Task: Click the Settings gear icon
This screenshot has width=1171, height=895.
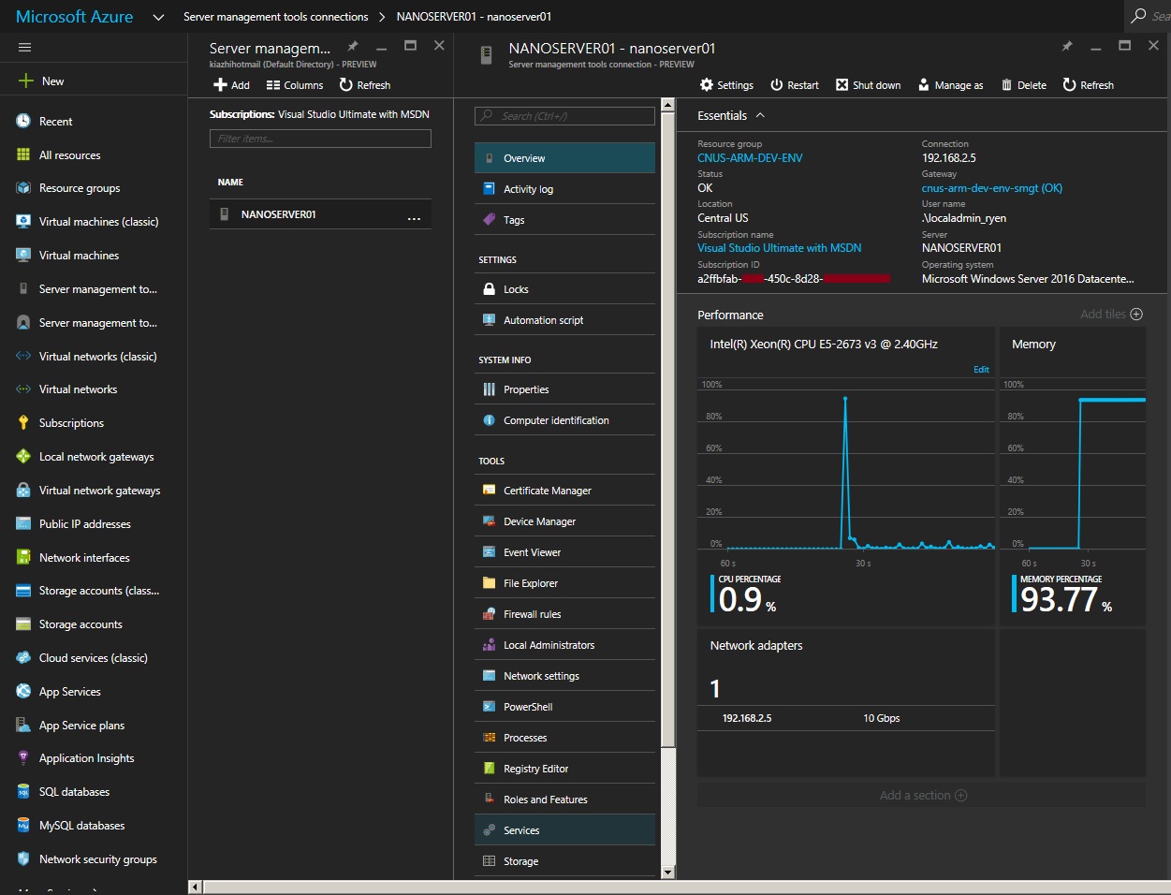Action: coord(707,84)
